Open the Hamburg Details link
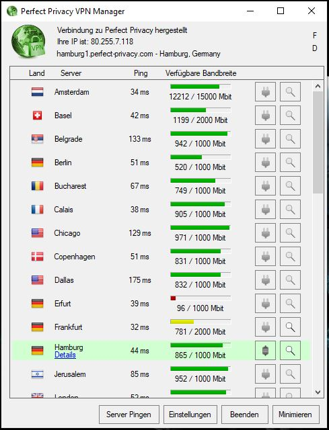 tap(65, 355)
